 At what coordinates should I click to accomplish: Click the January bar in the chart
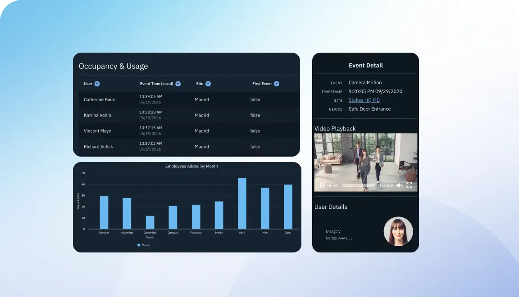[x=173, y=217]
